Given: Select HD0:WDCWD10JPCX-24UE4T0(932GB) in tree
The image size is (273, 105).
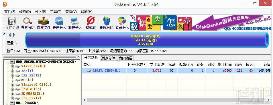Looking at the screenshot, I should pos(46,62).
